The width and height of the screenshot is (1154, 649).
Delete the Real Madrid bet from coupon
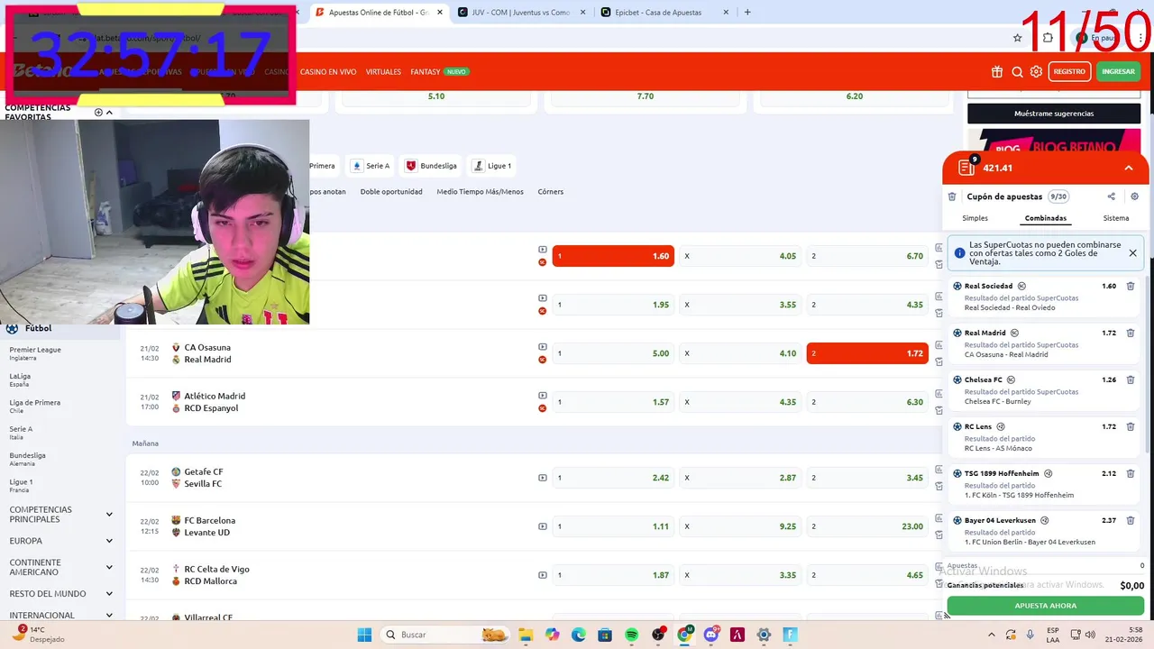(1131, 333)
